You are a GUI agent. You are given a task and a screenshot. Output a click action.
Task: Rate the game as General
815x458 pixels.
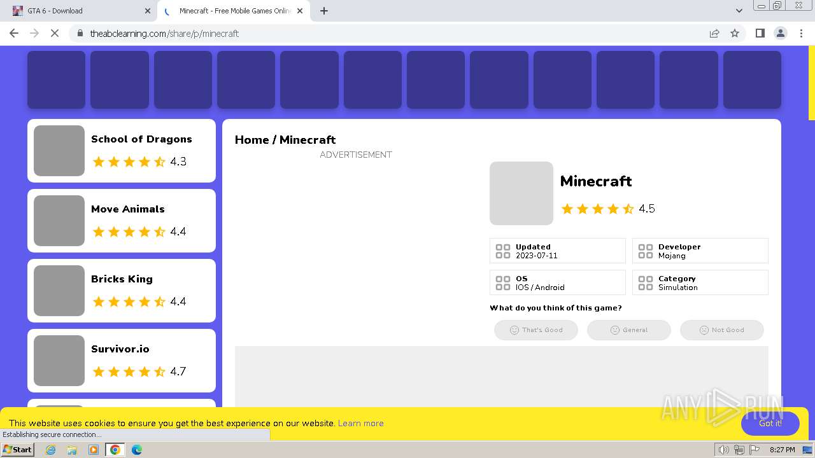coord(629,330)
